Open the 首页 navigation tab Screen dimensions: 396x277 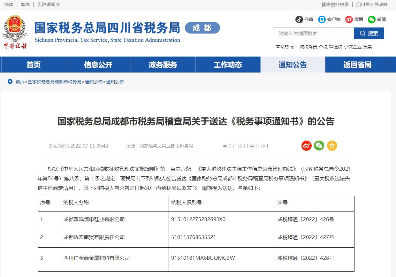(x=34, y=65)
